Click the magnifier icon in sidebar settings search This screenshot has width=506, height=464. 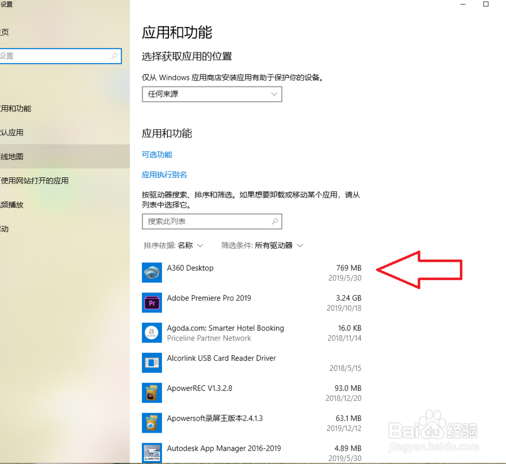tap(114, 56)
